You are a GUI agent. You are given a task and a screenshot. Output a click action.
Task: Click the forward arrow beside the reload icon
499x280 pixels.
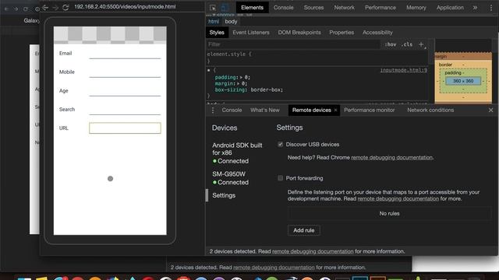click(55, 7)
